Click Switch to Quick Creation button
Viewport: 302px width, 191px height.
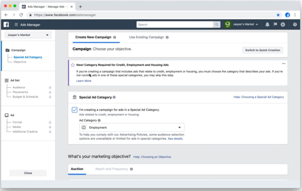(262, 50)
